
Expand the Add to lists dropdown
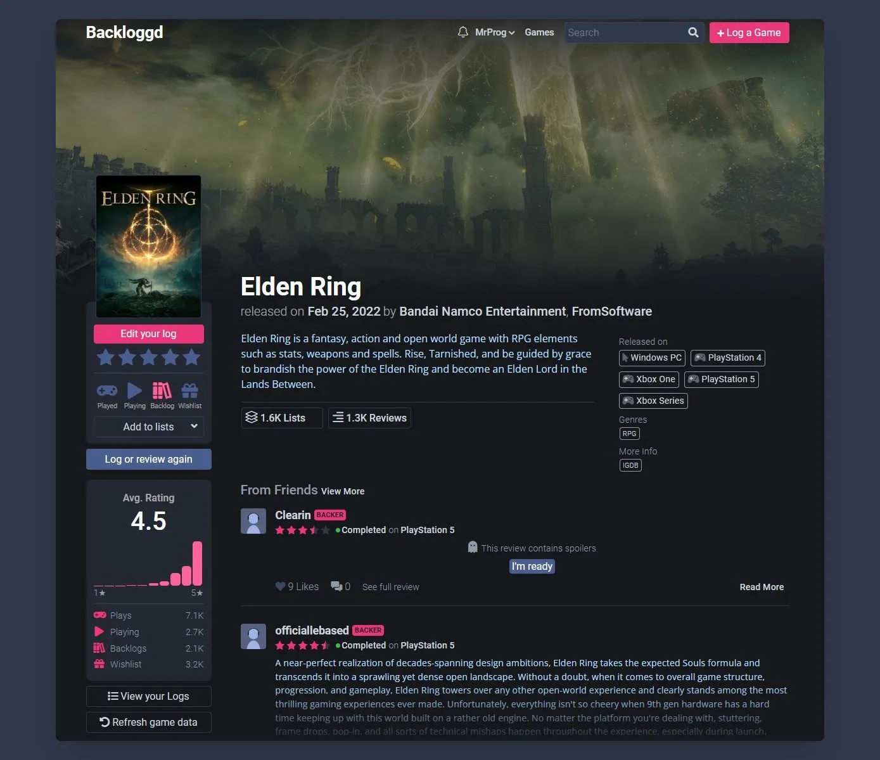tap(149, 427)
